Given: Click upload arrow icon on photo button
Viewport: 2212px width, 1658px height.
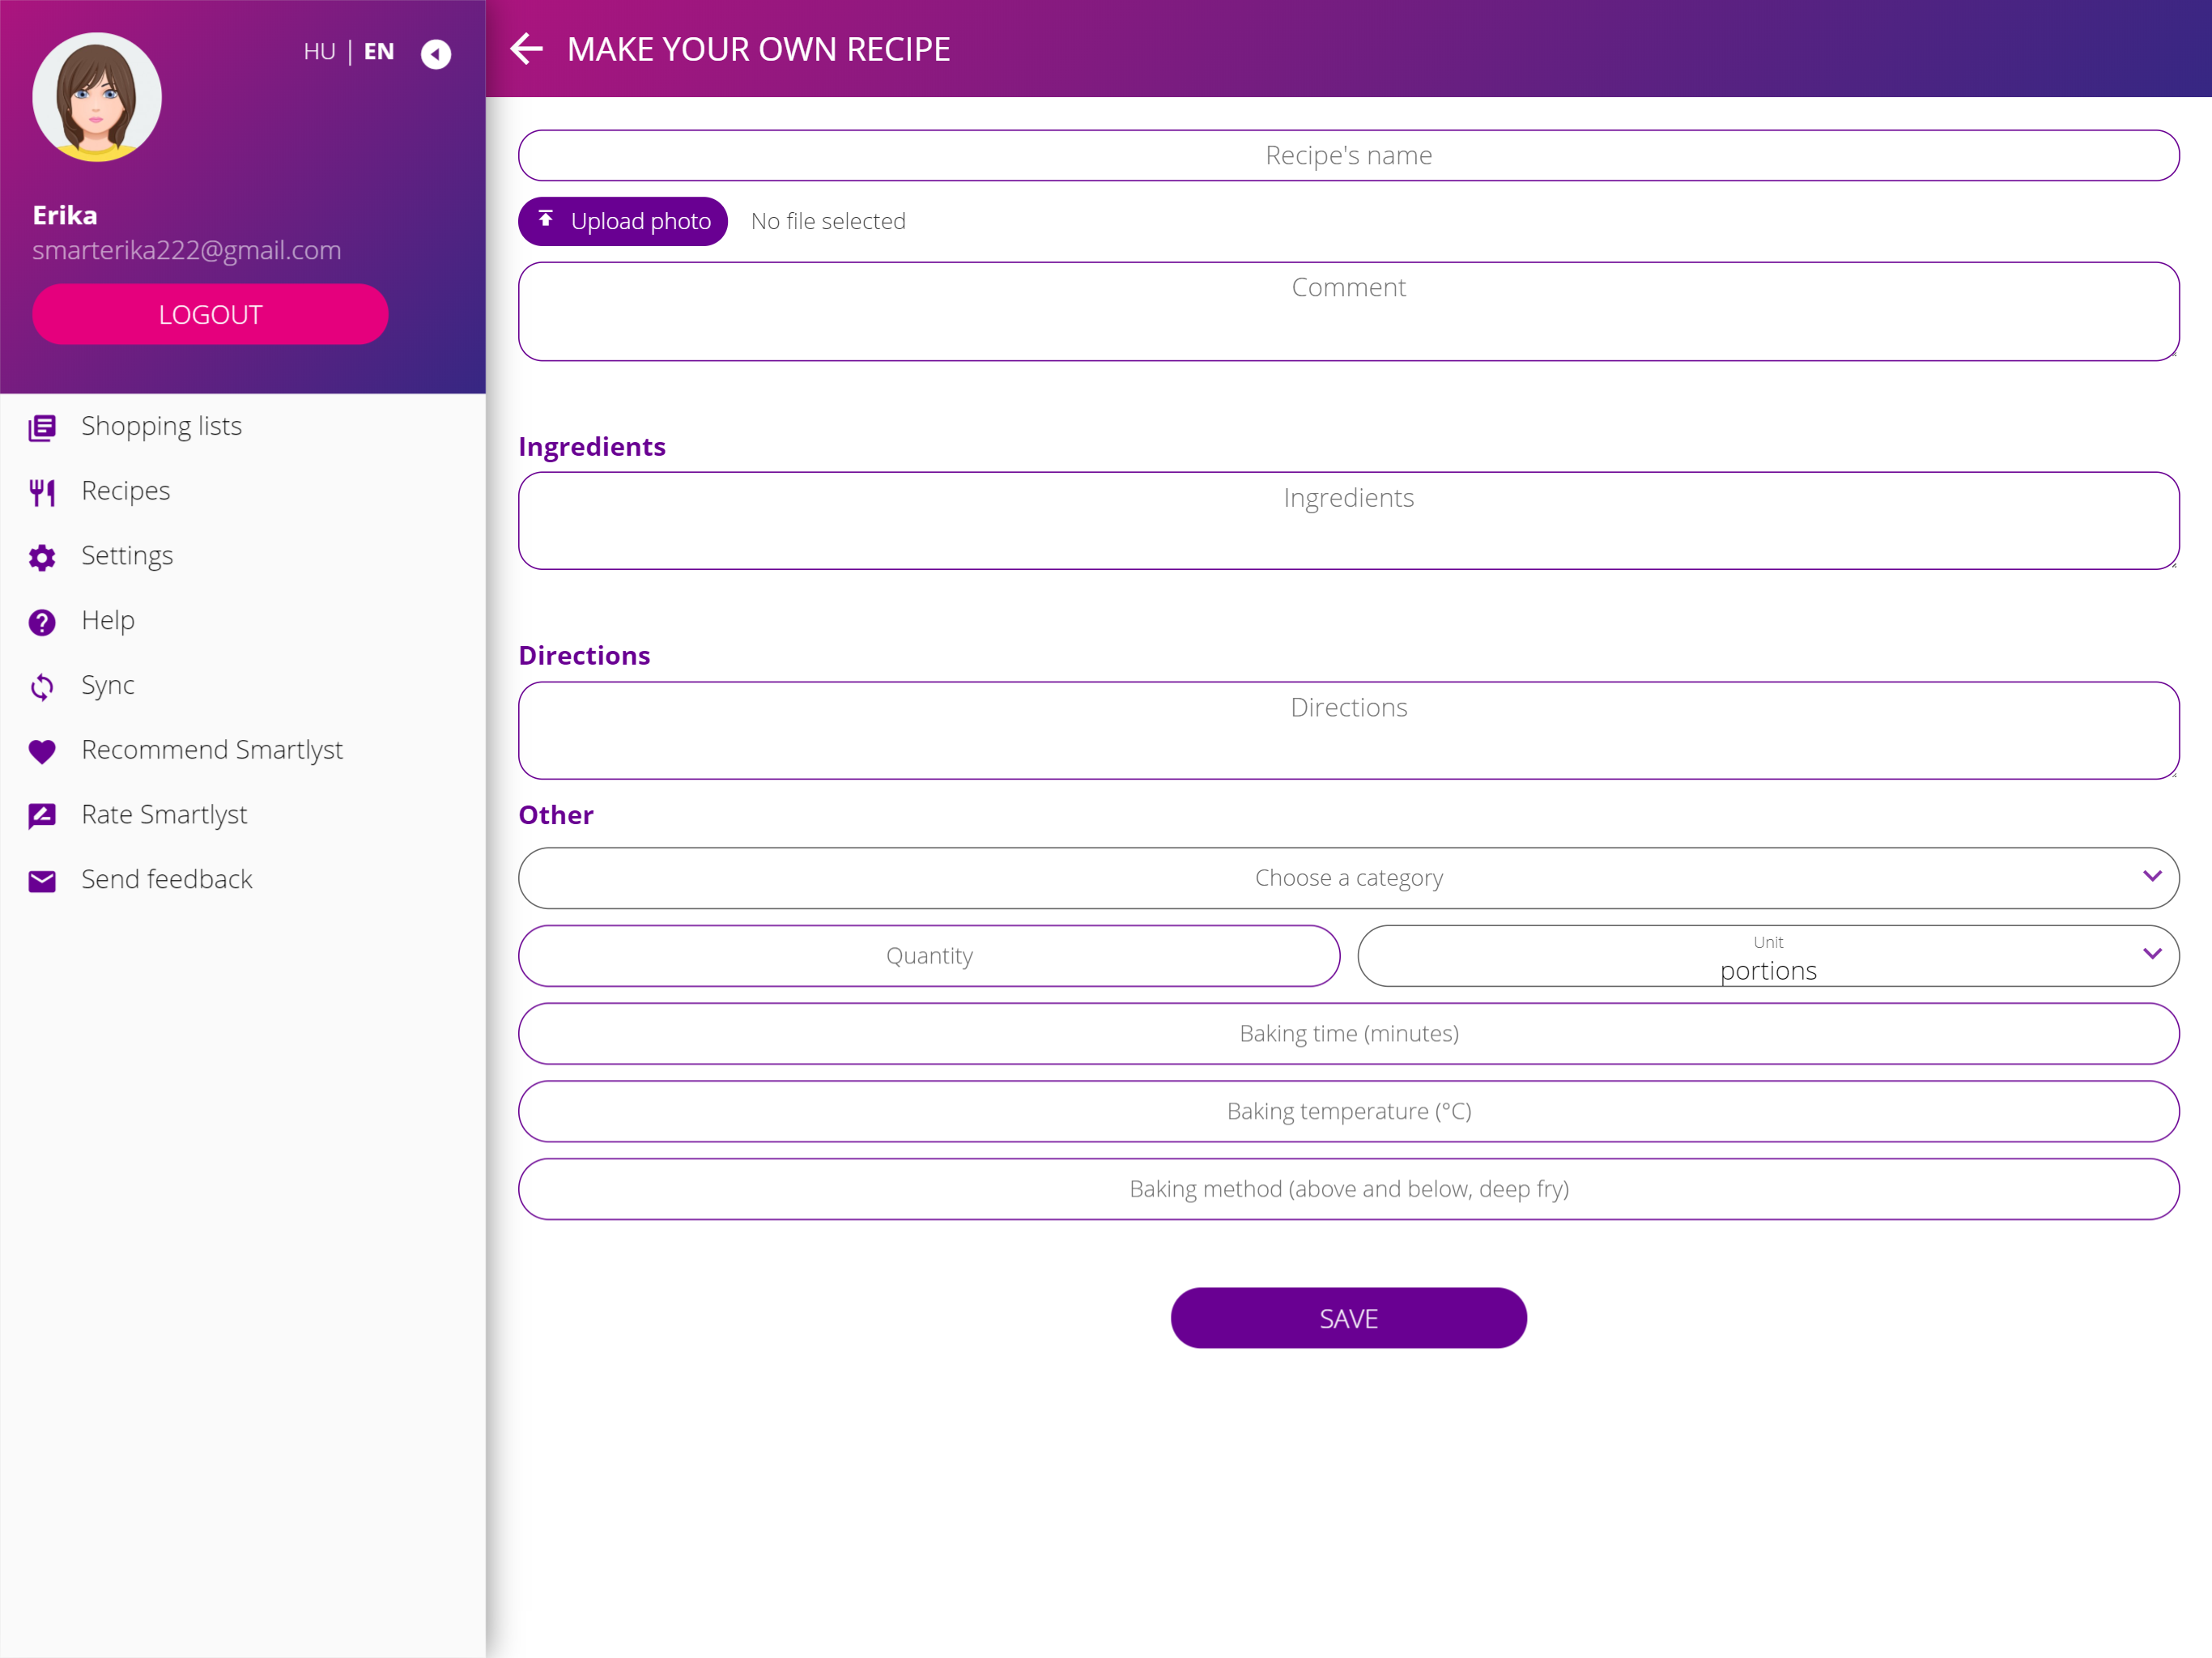Looking at the screenshot, I should 546,219.
